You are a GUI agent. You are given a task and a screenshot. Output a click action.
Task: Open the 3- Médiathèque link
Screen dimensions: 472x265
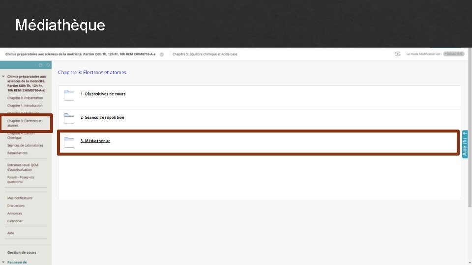95,141
